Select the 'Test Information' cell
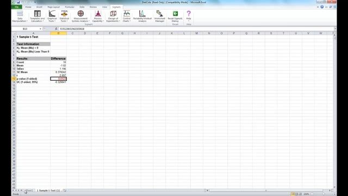 coord(33,44)
